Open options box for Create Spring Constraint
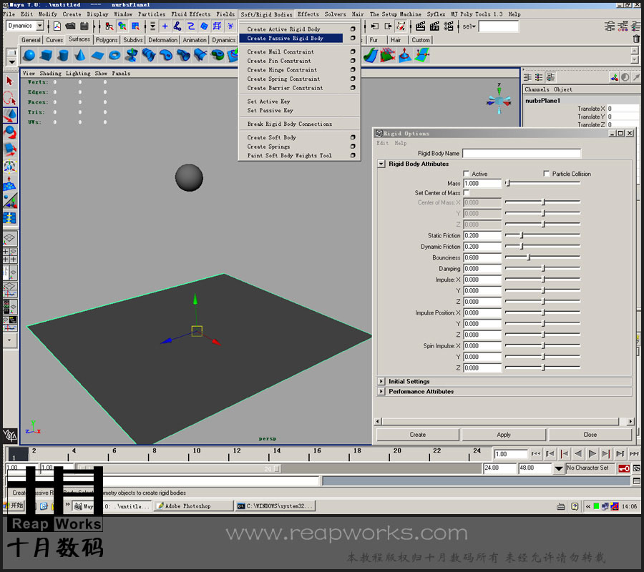Viewport: 644px width, 572px height. pos(353,79)
